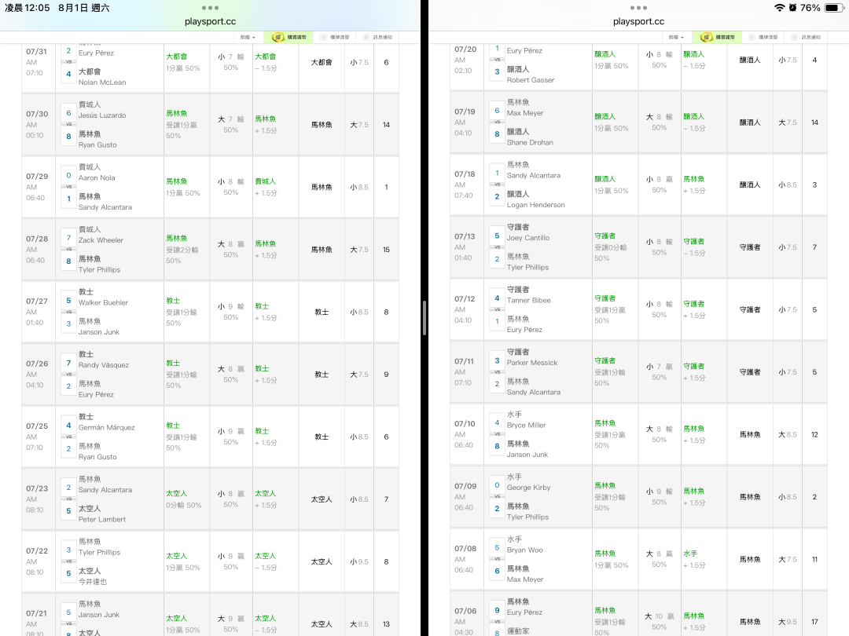
Task: Click the split-view divider handle between windows
Action: tap(424, 318)
